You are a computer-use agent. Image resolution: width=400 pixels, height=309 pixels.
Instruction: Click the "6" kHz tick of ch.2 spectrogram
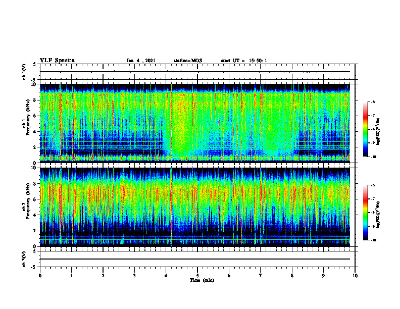click(x=35, y=199)
